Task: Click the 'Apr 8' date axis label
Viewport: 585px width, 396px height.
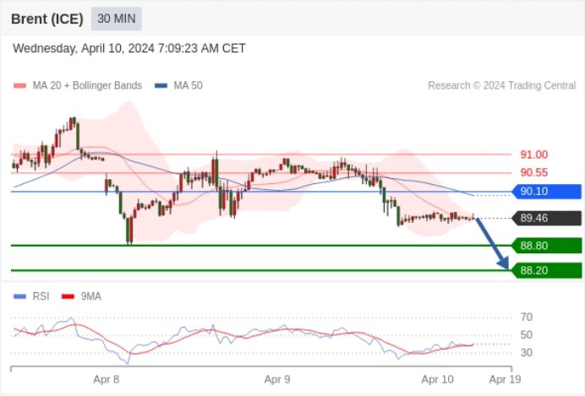Action: click(x=106, y=380)
